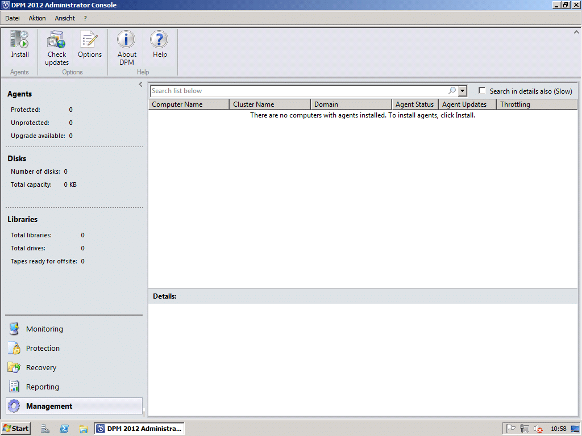The height and width of the screenshot is (436, 582).
Task: Collapse the left navigation pane
Action: pyautogui.click(x=140, y=84)
